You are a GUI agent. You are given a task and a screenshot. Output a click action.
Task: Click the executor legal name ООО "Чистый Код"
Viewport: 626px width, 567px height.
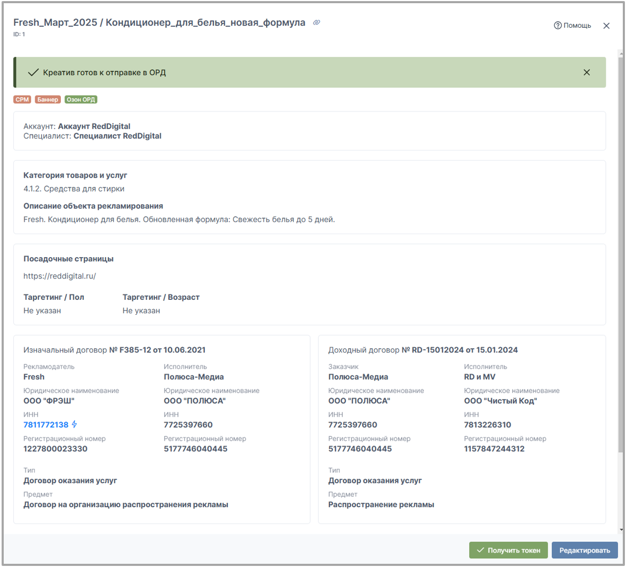pyautogui.click(x=500, y=401)
